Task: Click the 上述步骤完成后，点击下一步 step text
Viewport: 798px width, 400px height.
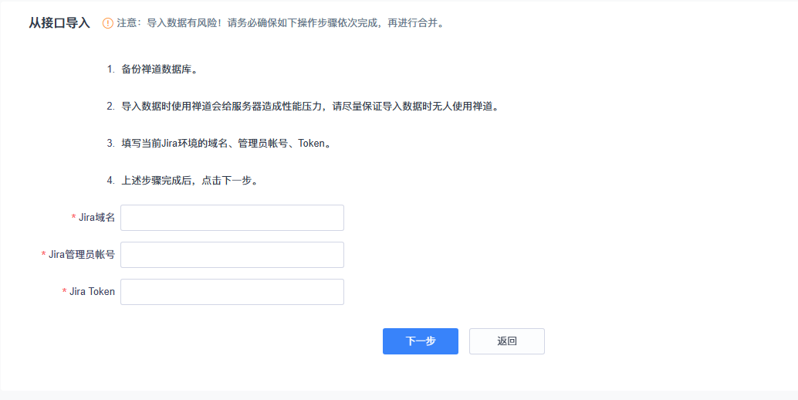Action: pos(189,181)
